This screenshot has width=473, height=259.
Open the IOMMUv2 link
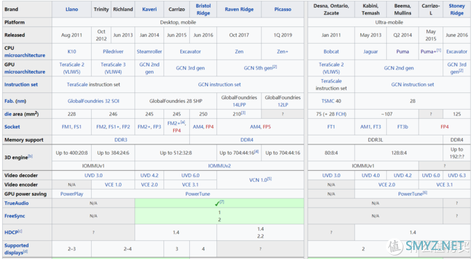[219, 166]
